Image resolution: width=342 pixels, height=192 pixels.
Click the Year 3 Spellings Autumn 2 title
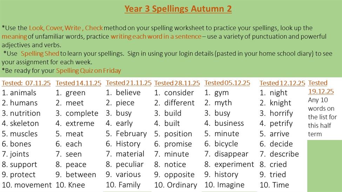tap(178, 9)
